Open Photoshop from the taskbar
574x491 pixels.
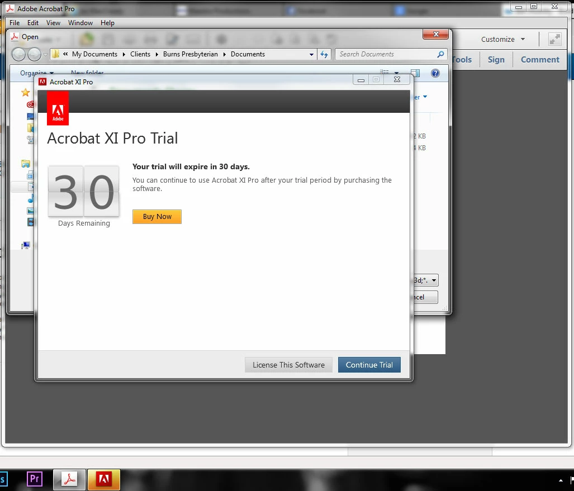pos(3,479)
